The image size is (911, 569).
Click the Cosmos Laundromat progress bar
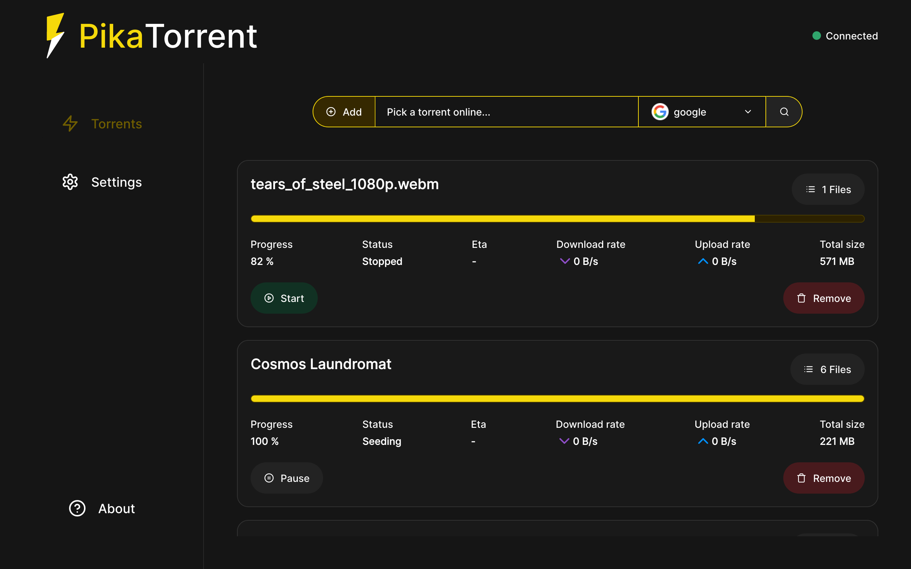[558, 399]
